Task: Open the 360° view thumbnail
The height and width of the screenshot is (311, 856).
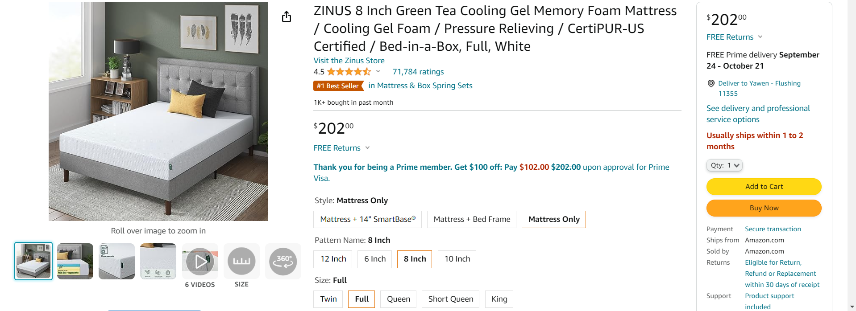Action: click(283, 261)
